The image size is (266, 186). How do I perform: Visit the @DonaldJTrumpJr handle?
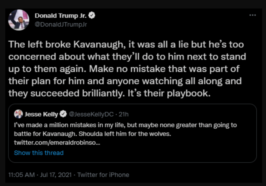click(x=61, y=24)
